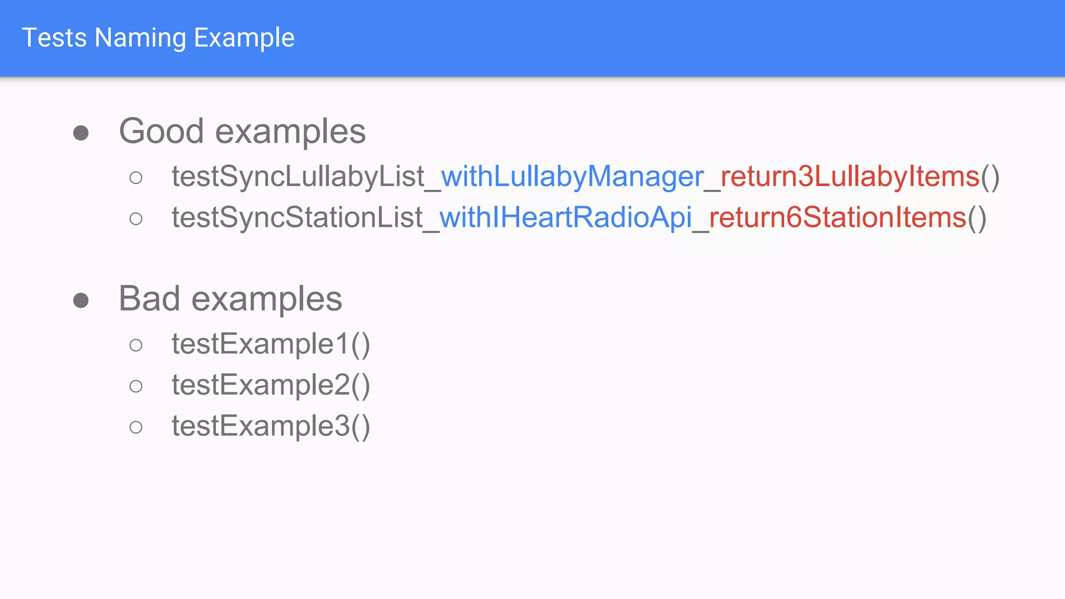Click the hollow bullet before testExample1()
The image size is (1065, 599).
[x=136, y=345]
